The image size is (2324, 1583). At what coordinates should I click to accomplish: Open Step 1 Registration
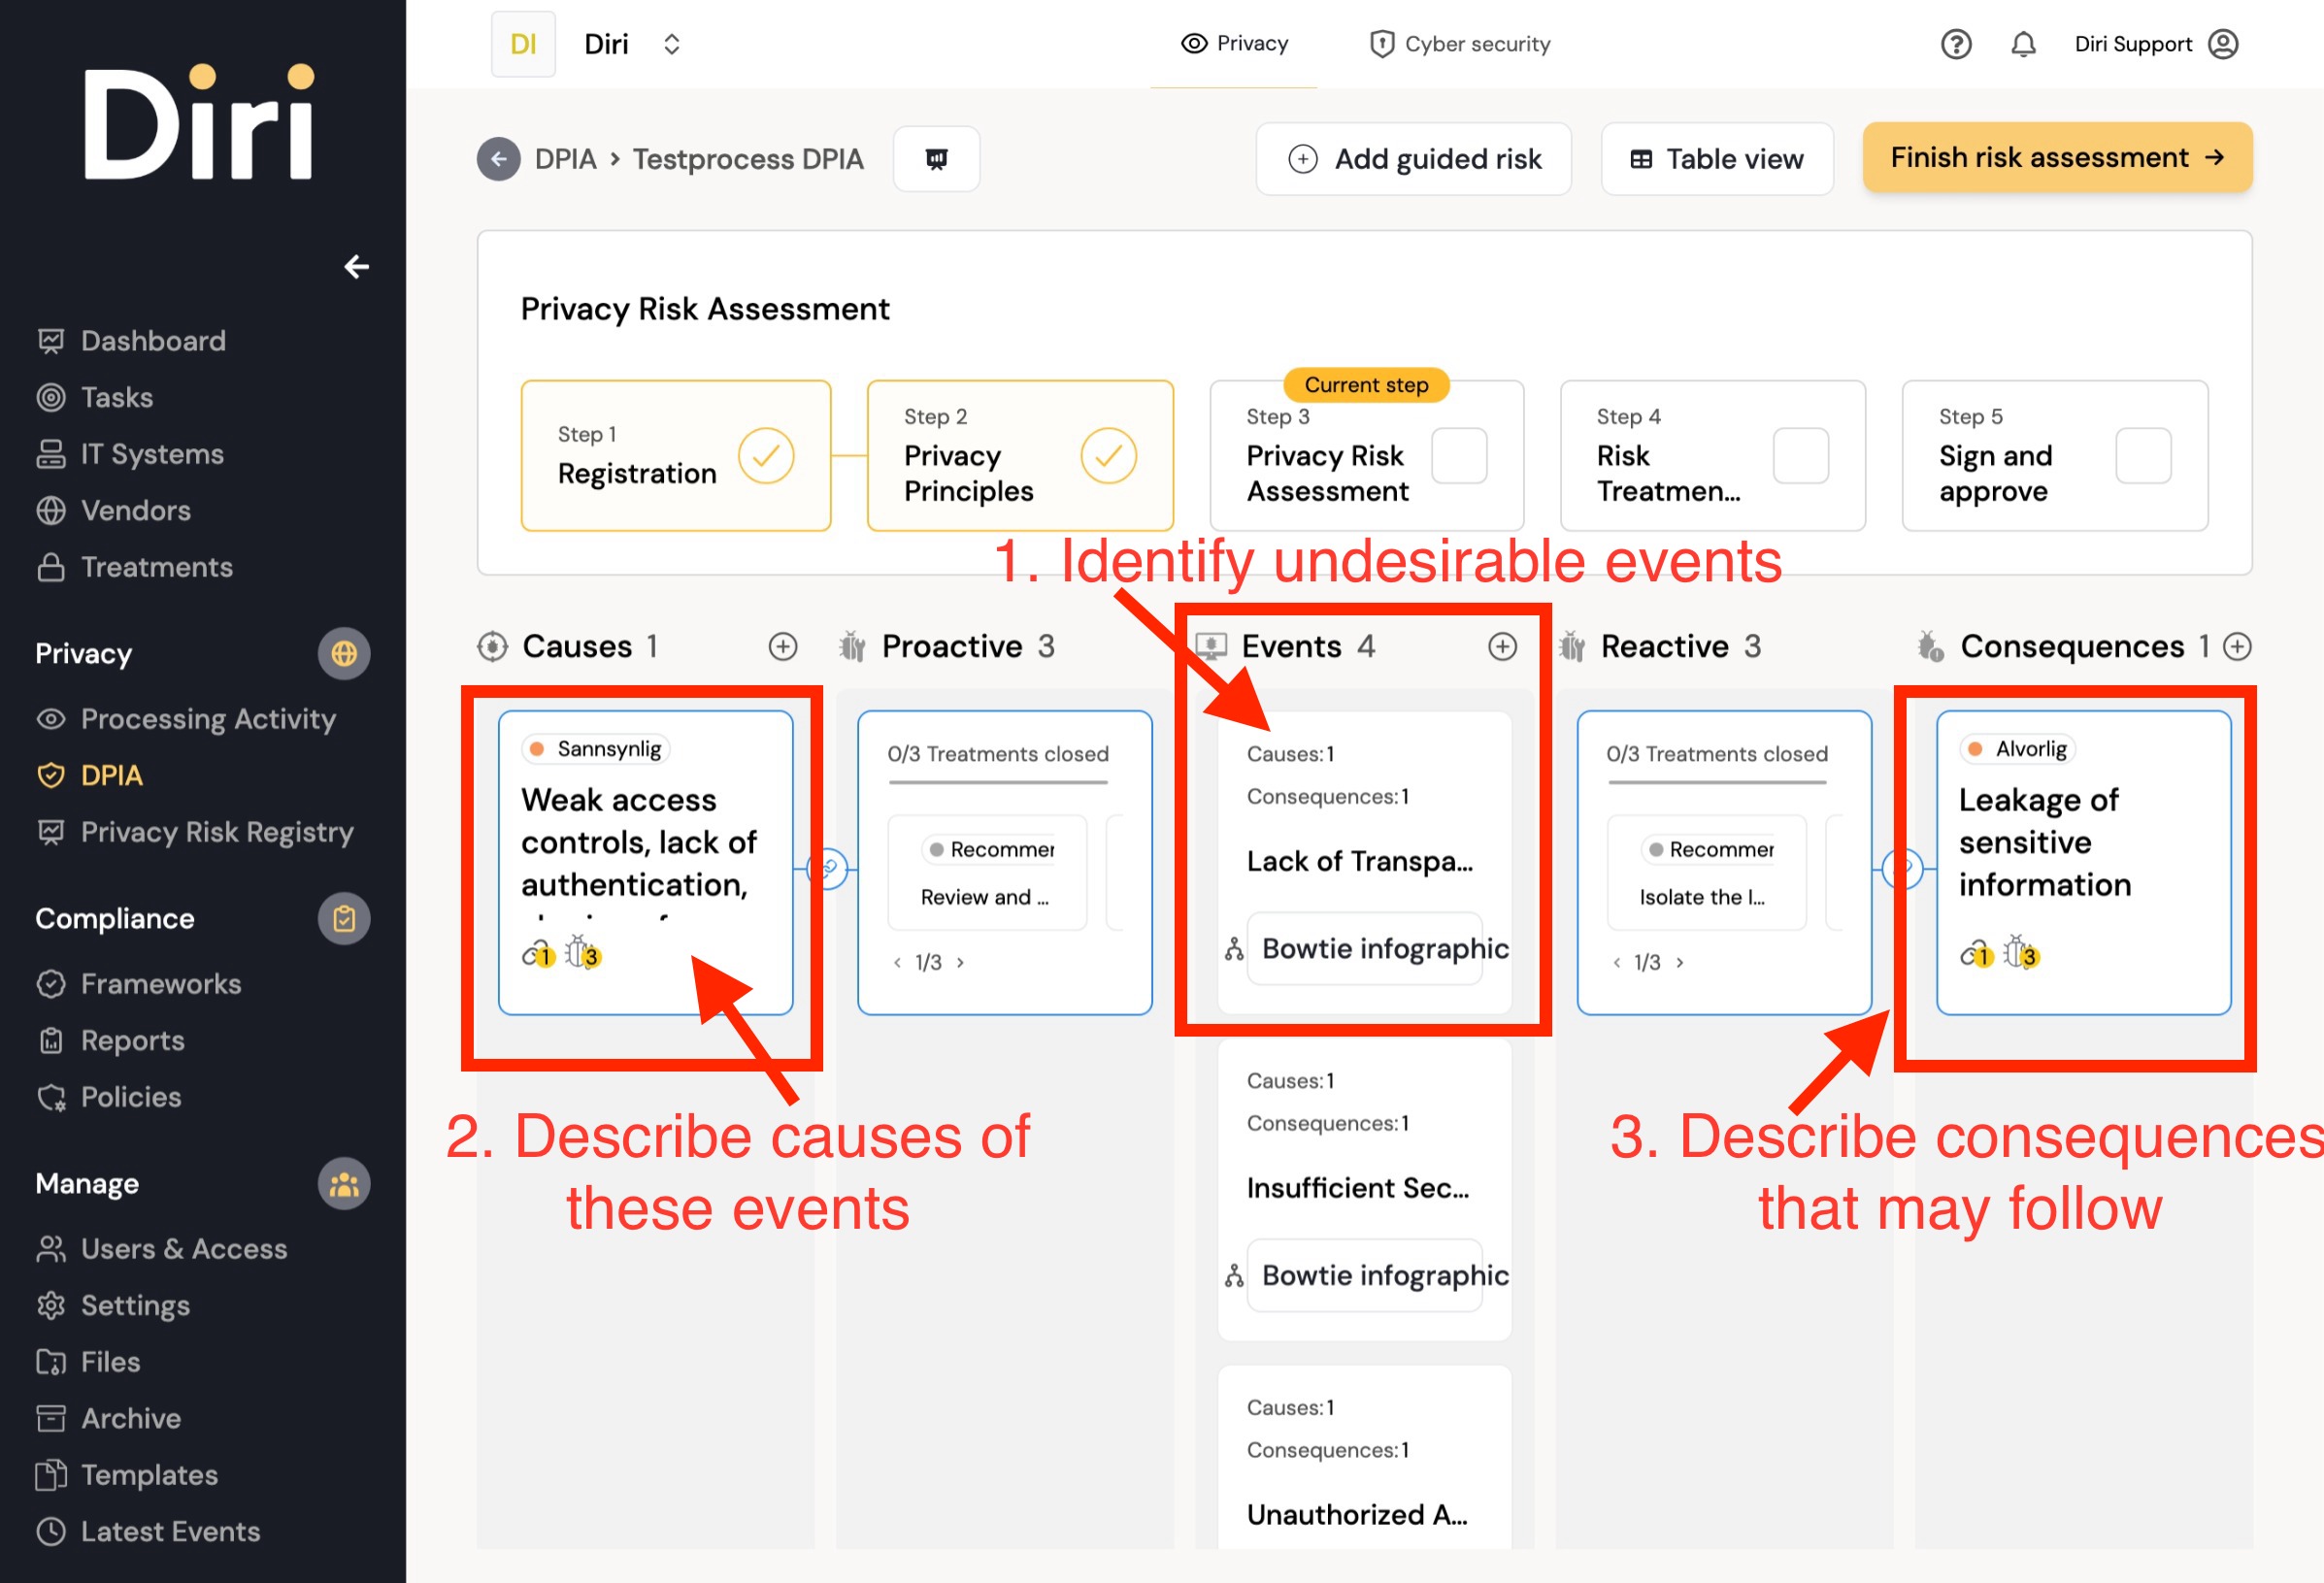coord(676,455)
